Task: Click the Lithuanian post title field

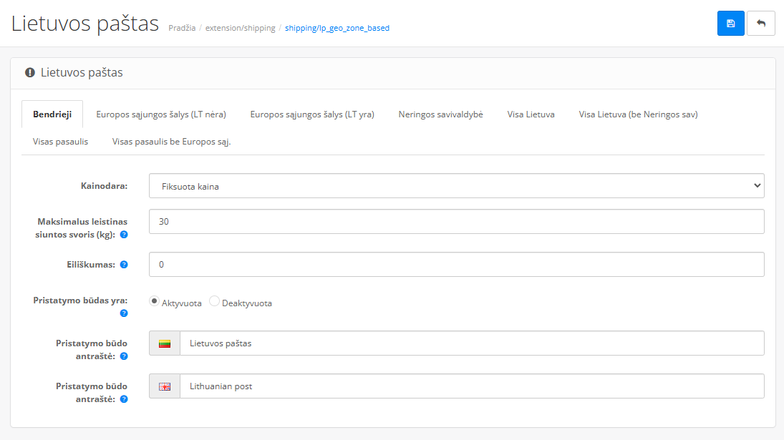Action: [x=471, y=386]
